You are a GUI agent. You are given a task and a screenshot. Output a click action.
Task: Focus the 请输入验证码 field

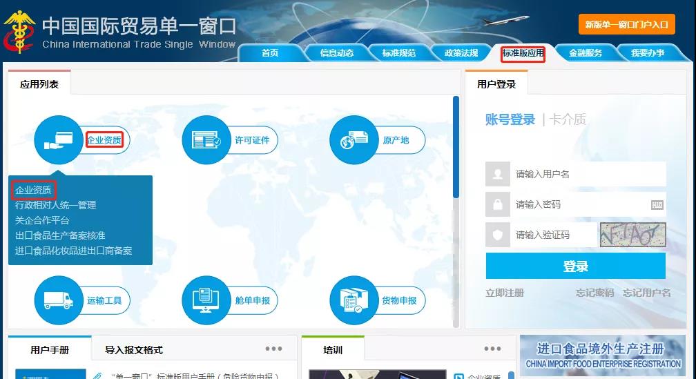click(x=553, y=234)
